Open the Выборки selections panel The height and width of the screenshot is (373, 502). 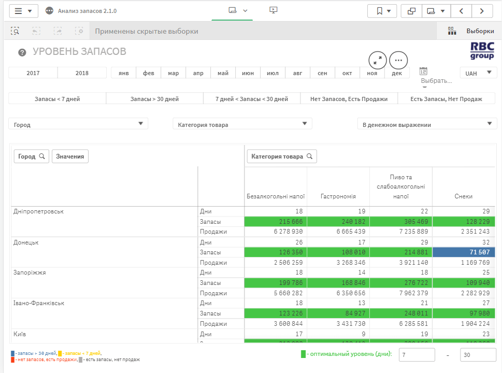click(x=469, y=31)
